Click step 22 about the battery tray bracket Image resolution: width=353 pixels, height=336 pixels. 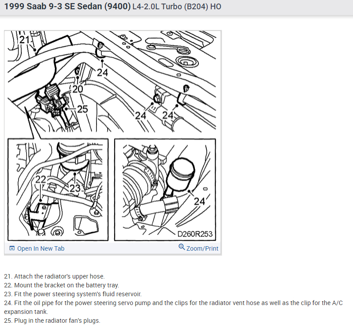[62, 285]
